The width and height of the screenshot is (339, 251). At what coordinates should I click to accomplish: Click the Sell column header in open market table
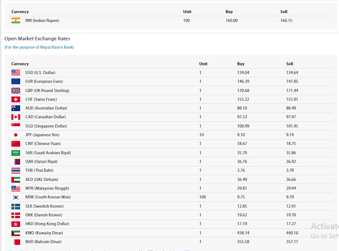[290, 64]
